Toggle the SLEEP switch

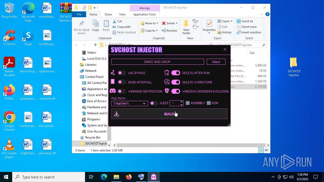click(154, 103)
